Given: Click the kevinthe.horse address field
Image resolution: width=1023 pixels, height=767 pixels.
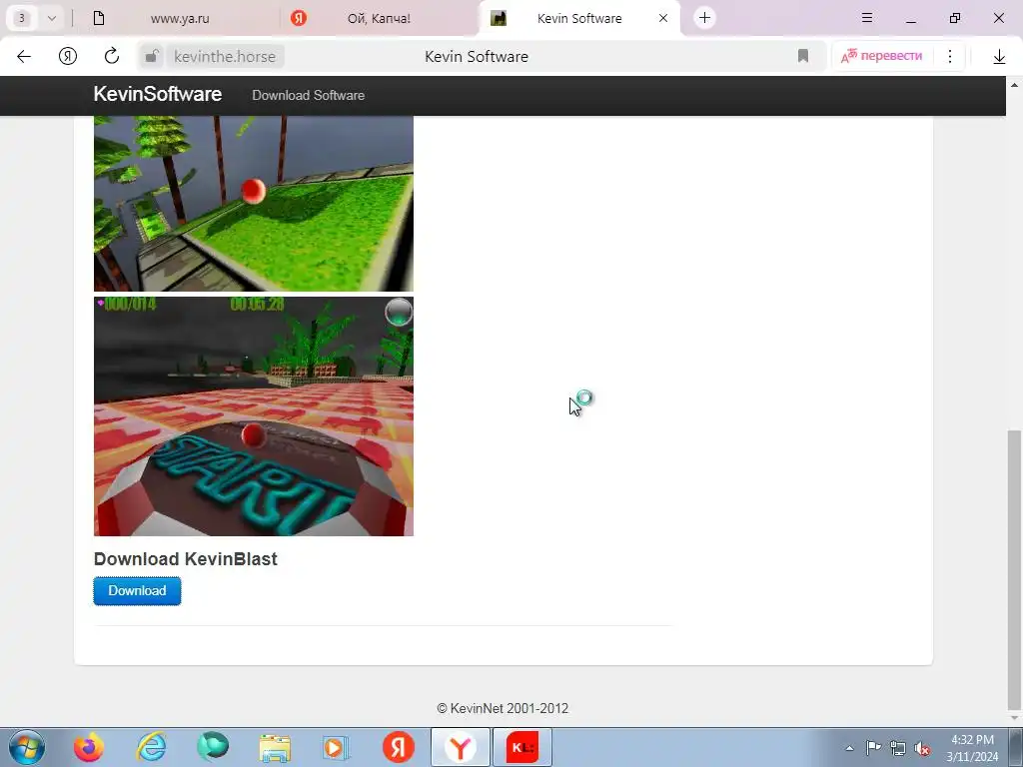Looking at the screenshot, I should [225, 57].
